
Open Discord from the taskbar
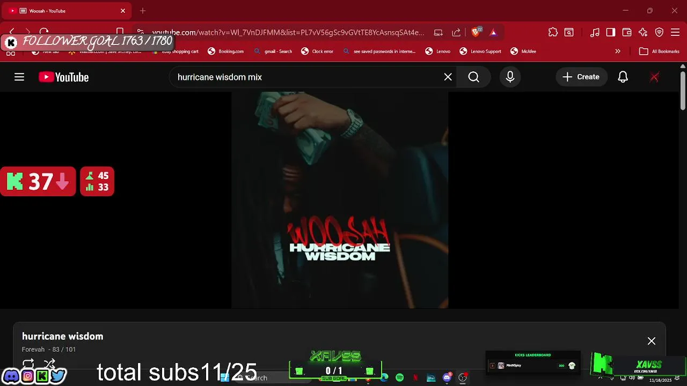point(447,378)
